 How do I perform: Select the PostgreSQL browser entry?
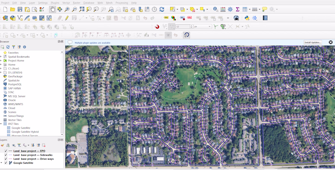(15, 84)
